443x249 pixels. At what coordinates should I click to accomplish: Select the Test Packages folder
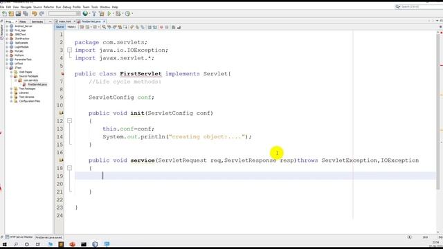27,89
